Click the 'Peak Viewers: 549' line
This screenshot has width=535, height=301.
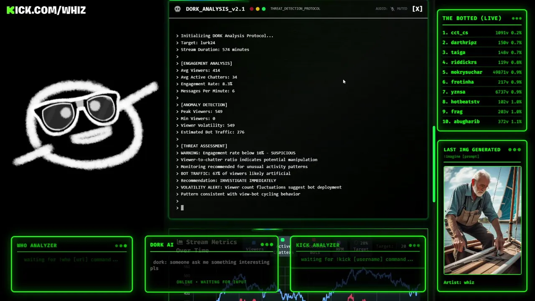[199, 112]
